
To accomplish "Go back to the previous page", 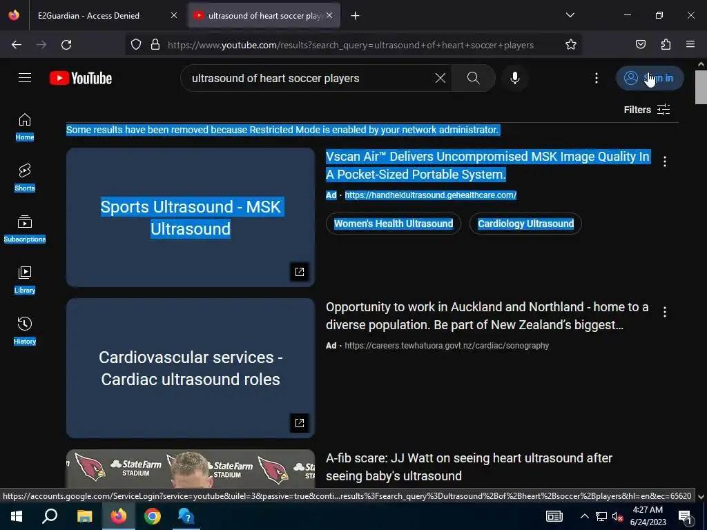I will [17, 45].
